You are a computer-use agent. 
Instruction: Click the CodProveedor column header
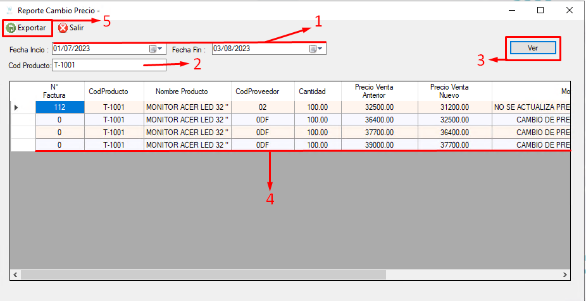pyautogui.click(x=263, y=91)
